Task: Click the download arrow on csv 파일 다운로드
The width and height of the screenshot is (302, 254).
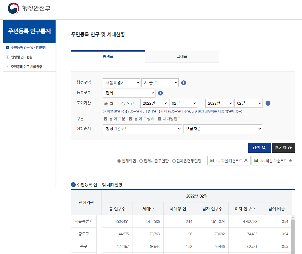Action: [246, 161]
